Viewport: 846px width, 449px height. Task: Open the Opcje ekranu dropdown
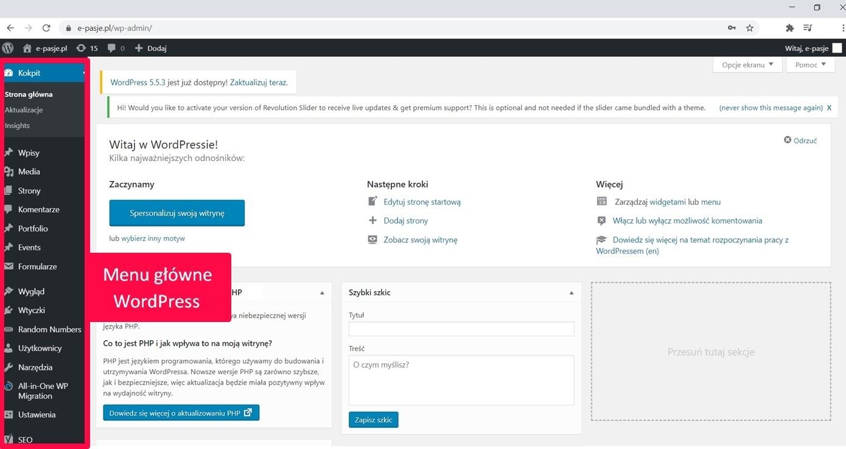[x=747, y=64]
